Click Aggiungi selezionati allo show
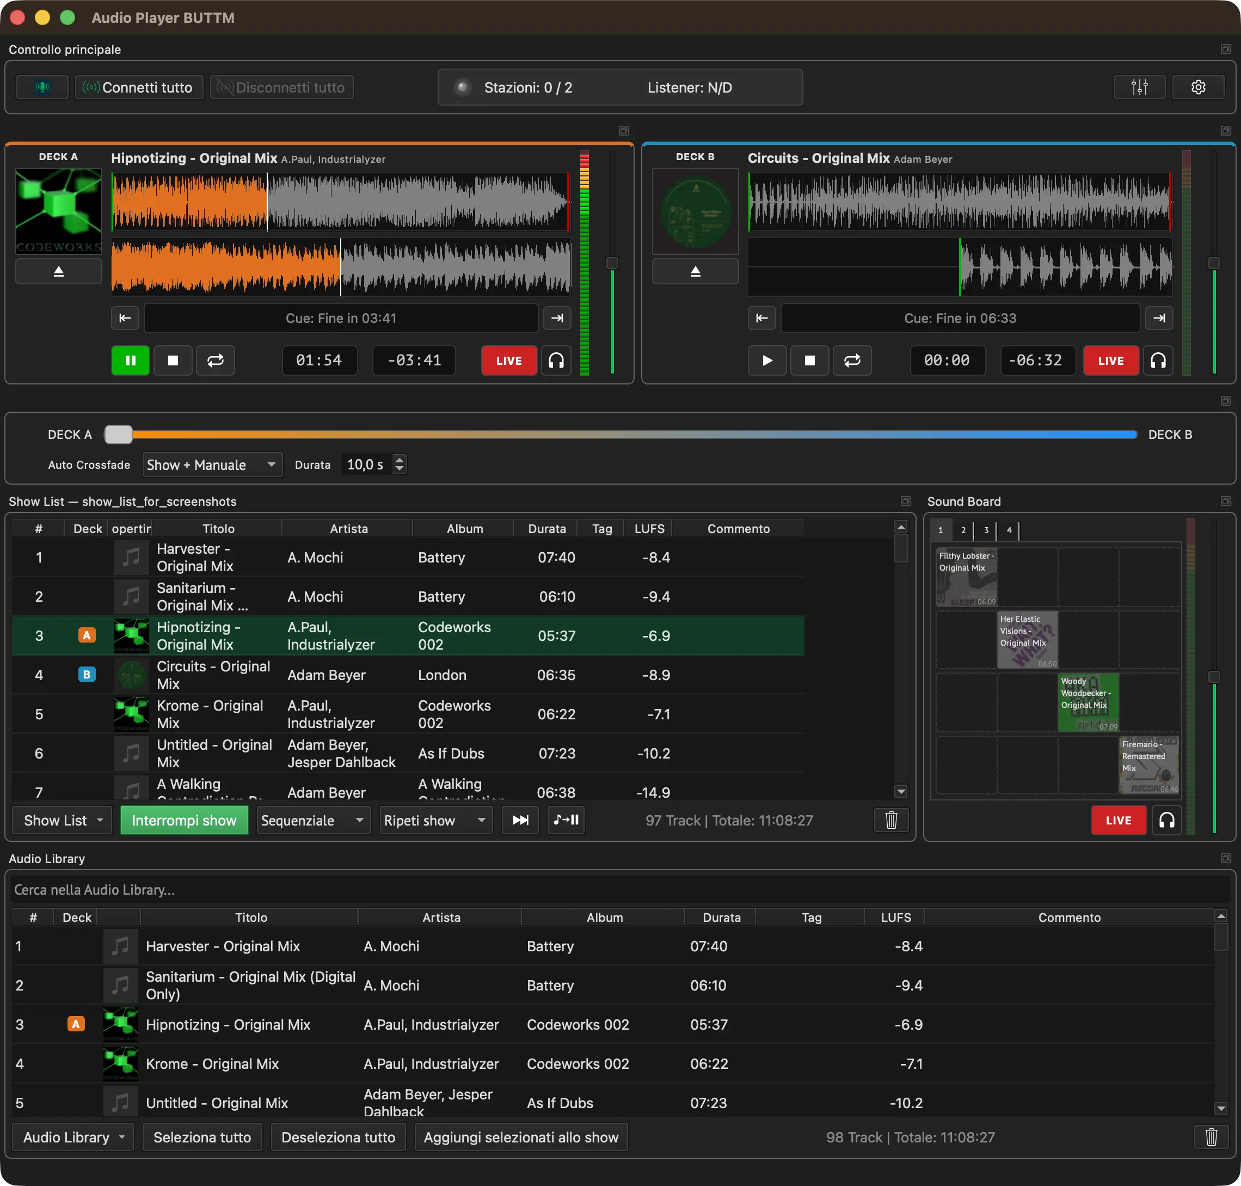 pos(521,1138)
